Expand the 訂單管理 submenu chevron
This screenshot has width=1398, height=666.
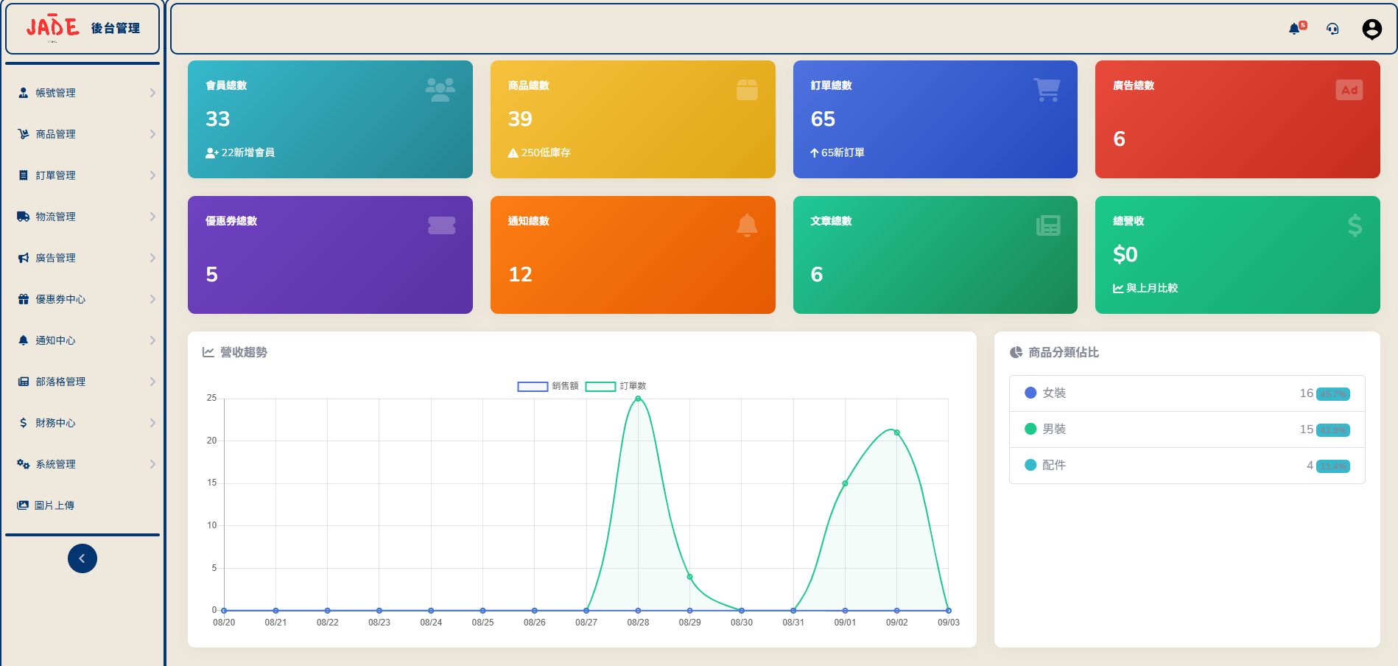152,175
